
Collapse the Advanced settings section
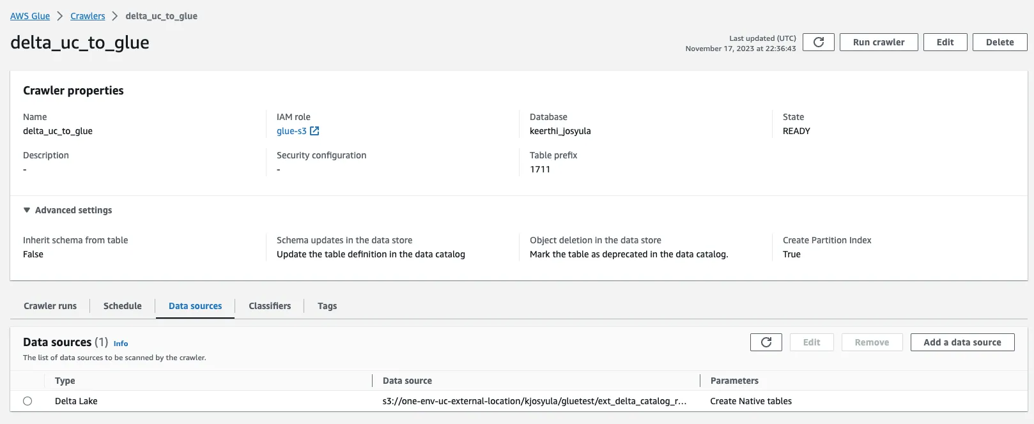point(27,210)
